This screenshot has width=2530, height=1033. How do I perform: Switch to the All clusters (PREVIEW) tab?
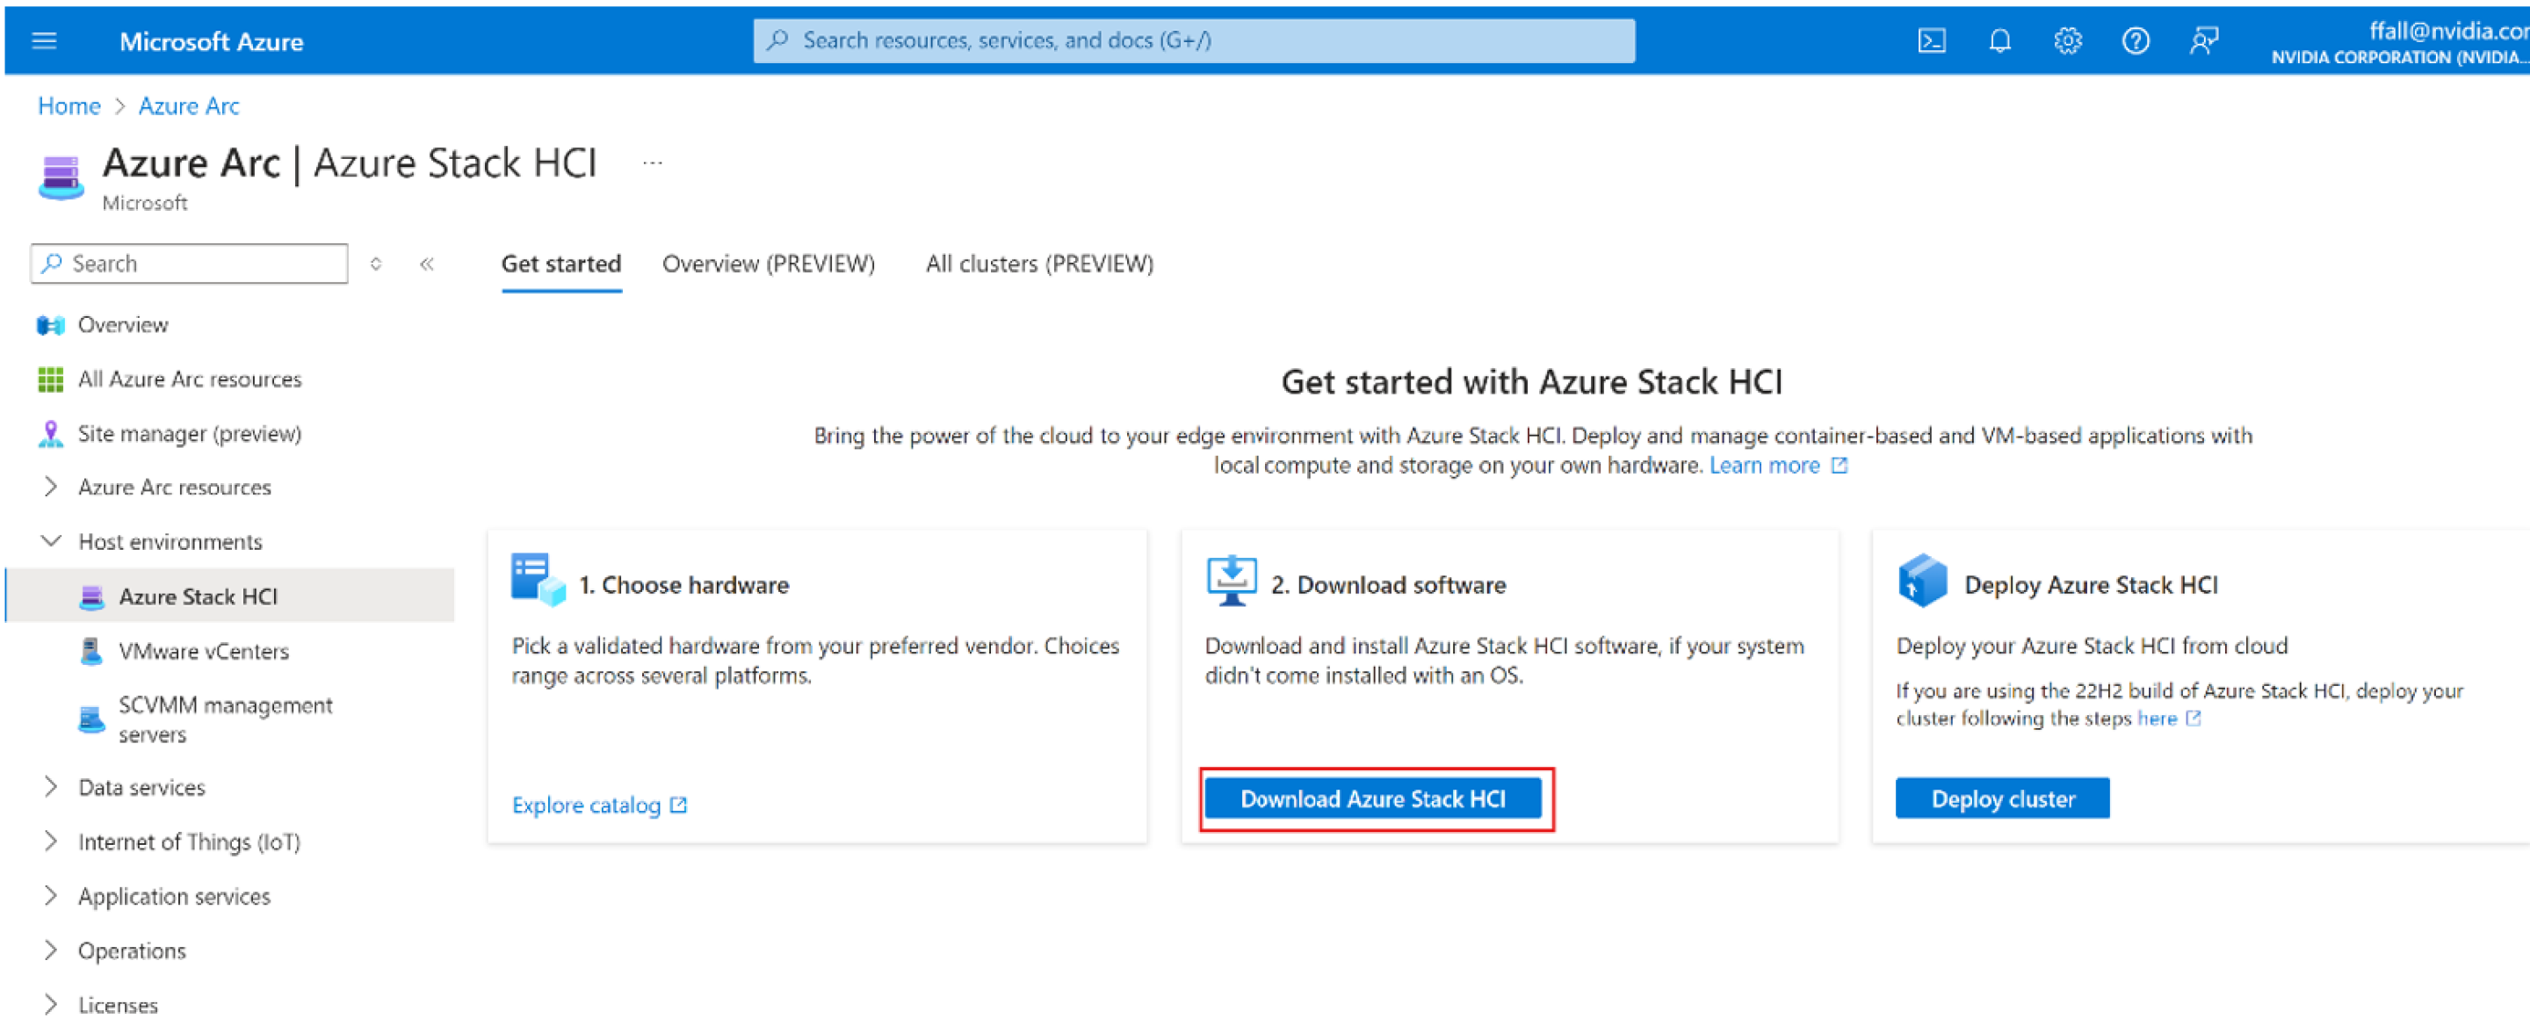pos(1038,264)
